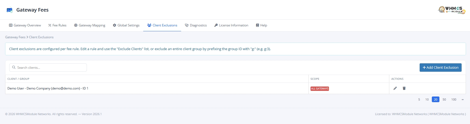The height and width of the screenshot is (124, 470).
Task: Select the Client Exclusions tab
Action: [162, 25]
